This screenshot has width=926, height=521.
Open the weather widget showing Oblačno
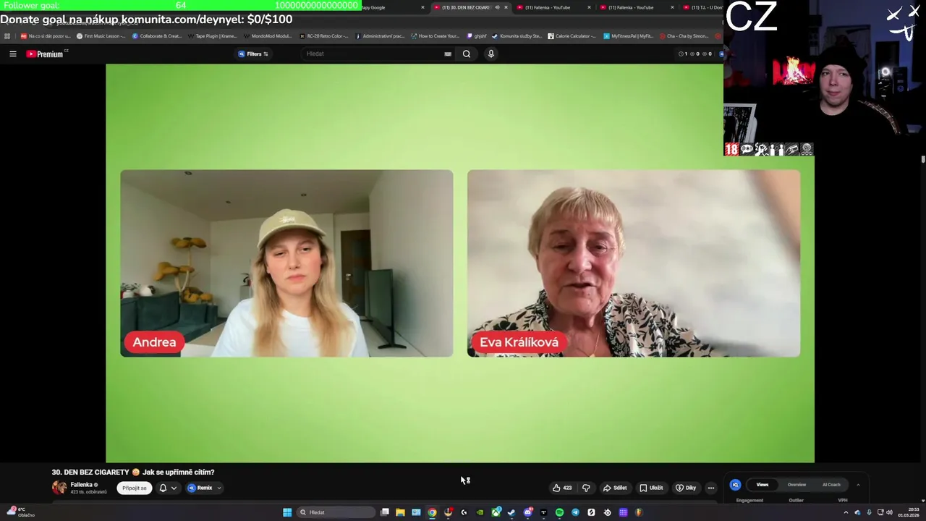click(x=20, y=512)
